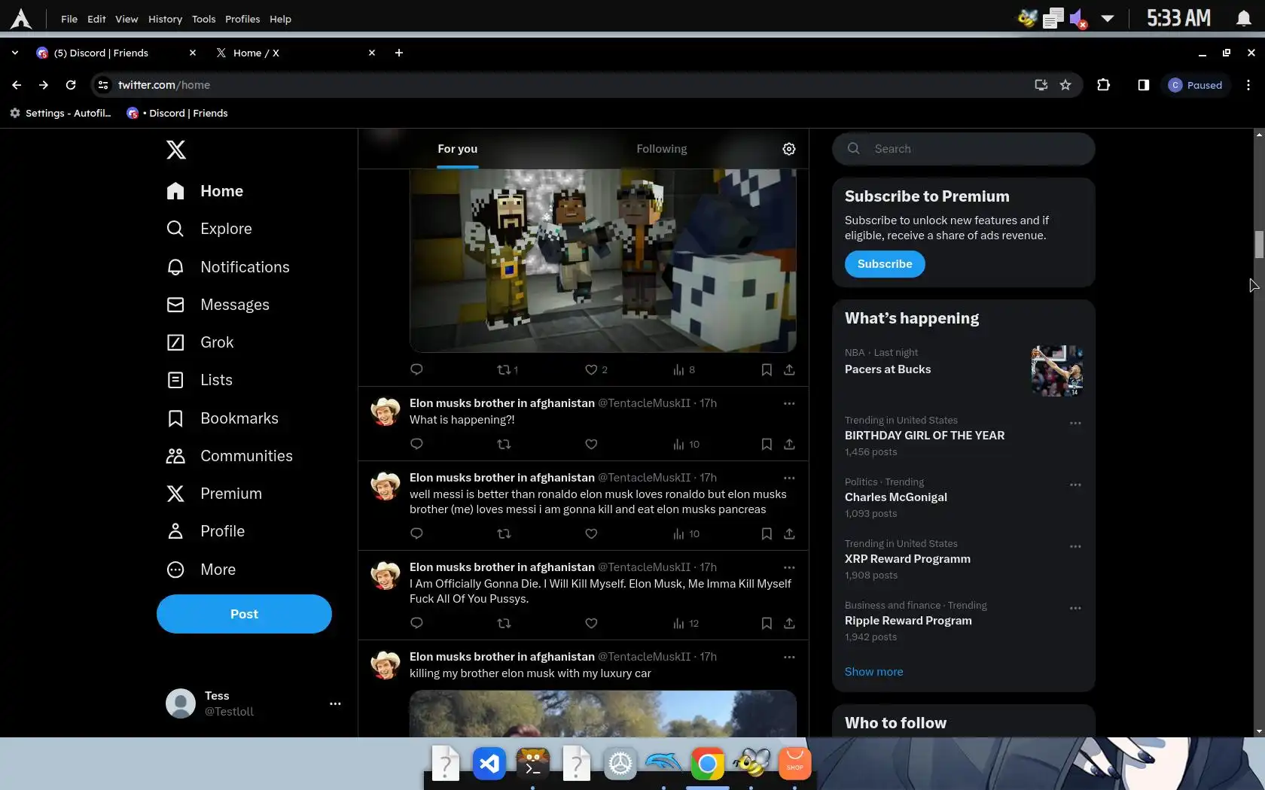Open account options menu for Tess

coord(335,703)
